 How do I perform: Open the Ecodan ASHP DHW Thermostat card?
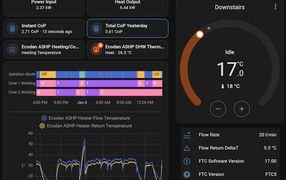pos(127,49)
